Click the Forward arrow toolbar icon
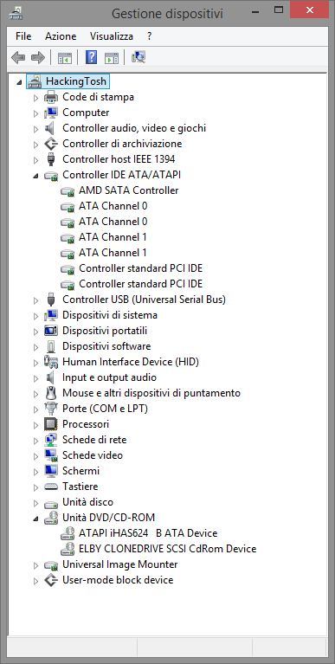Image resolution: width=335 pixels, height=664 pixels. pyautogui.click(x=38, y=57)
